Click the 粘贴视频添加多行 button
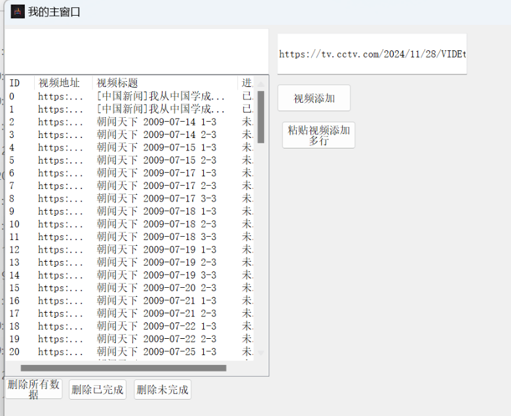The width and height of the screenshot is (511, 416). pos(318,135)
